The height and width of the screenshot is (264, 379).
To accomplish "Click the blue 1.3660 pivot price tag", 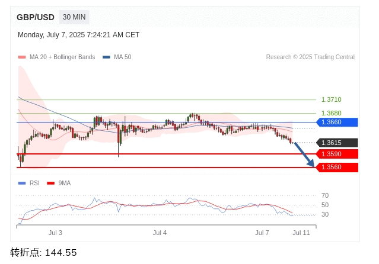I will (x=337, y=123).
